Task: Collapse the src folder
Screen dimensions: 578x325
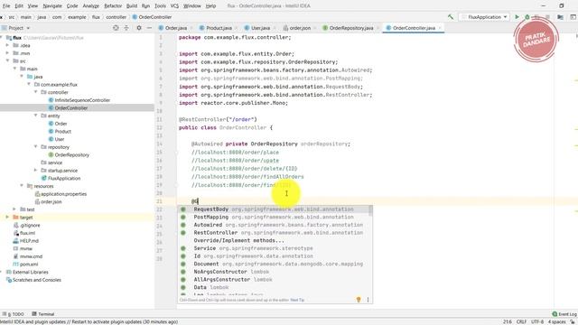Action: pos(7,60)
